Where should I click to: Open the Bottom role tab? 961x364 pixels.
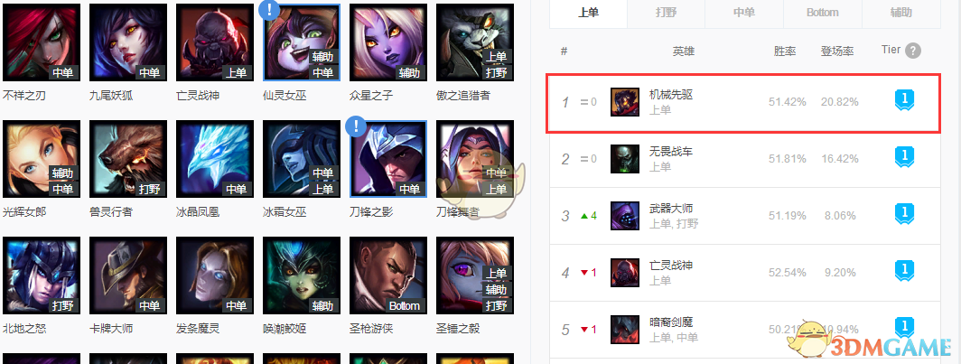[823, 13]
